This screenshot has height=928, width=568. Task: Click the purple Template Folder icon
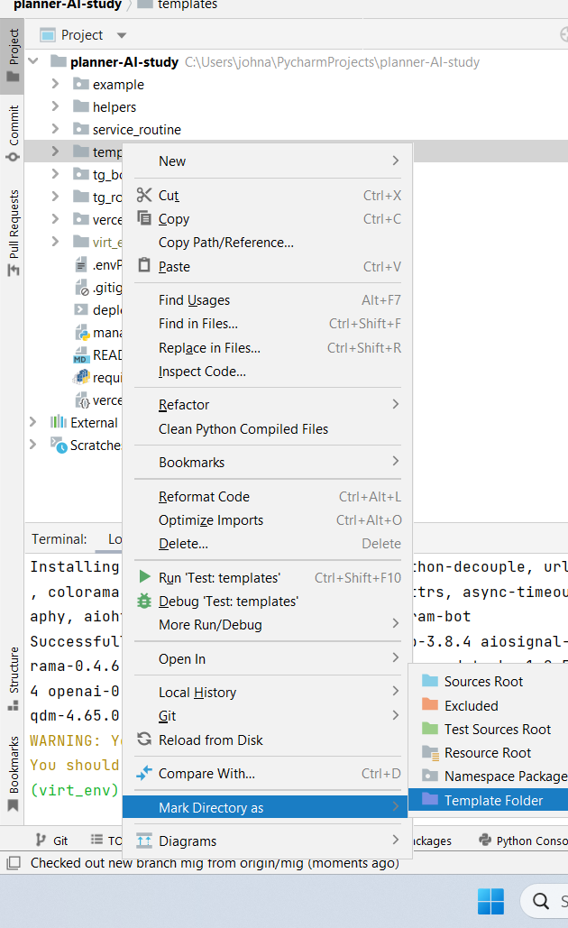(429, 800)
